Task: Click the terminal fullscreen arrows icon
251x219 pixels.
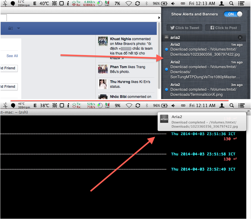Action: pyautogui.click(x=248, y=112)
